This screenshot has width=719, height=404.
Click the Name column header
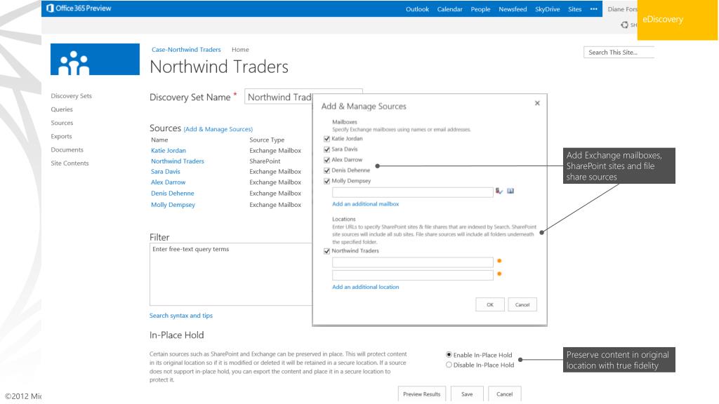click(x=159, y=140)
